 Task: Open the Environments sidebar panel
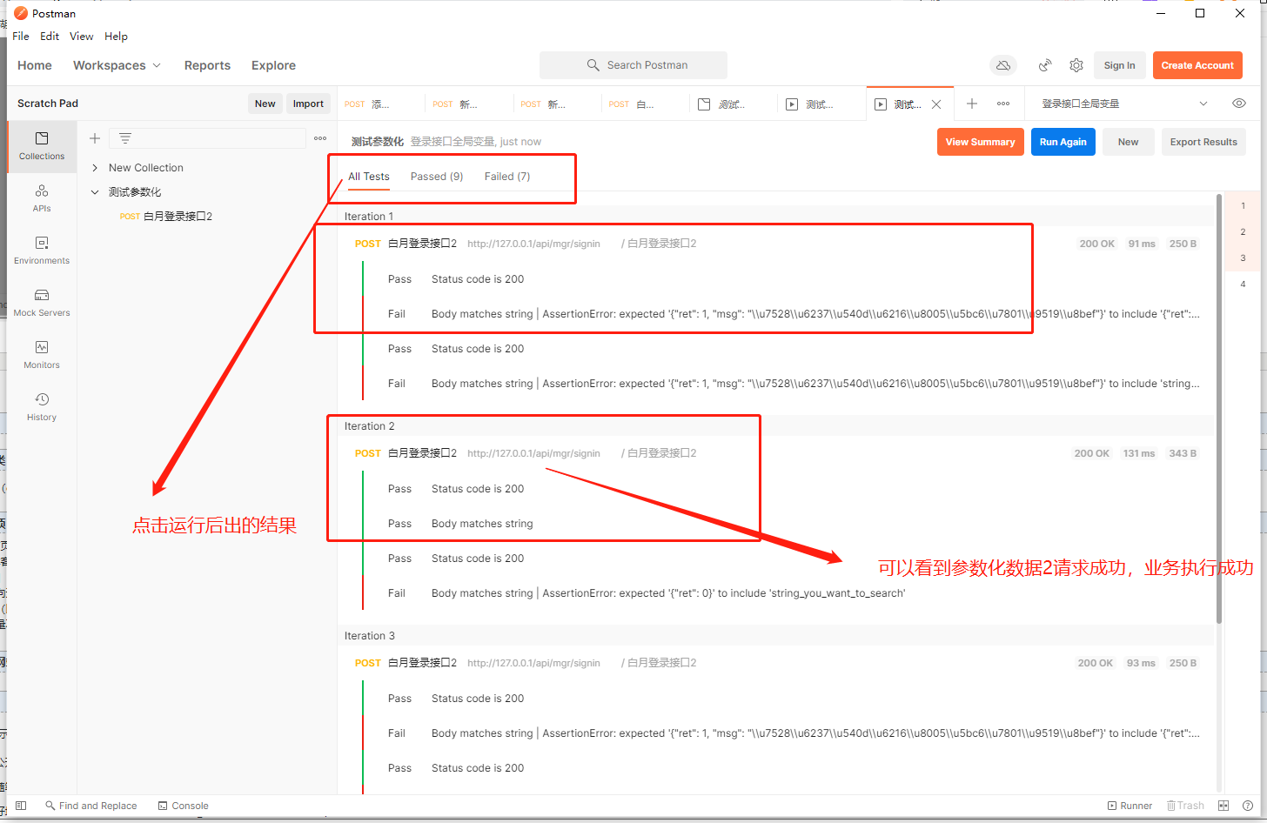tap(42, 251)
